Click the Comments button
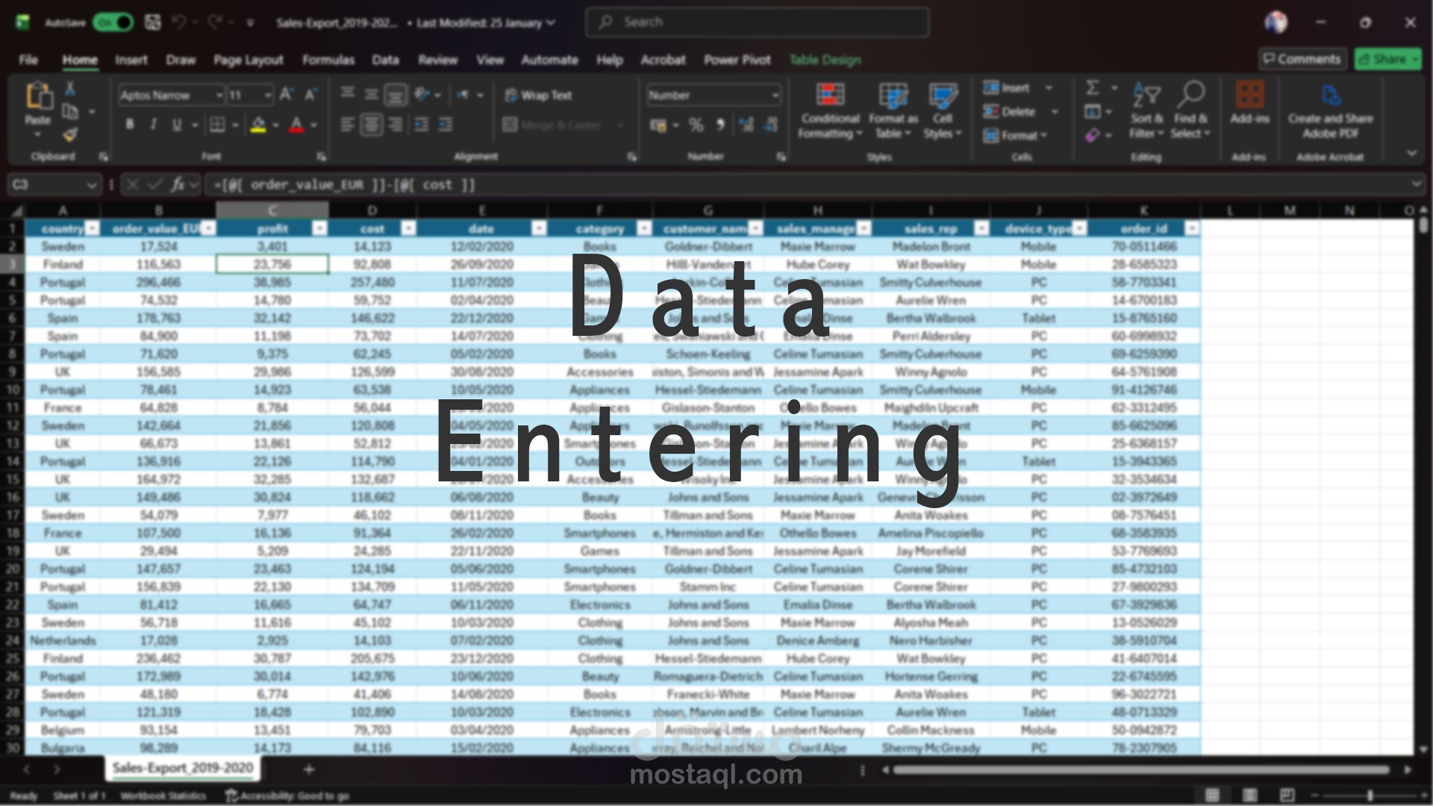The width and height of the screenshot is (1433, 806). [x=1302, y=59]
